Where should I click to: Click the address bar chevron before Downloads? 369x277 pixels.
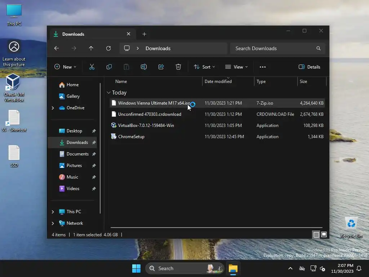pyautogui.click(x=138, y=48)
